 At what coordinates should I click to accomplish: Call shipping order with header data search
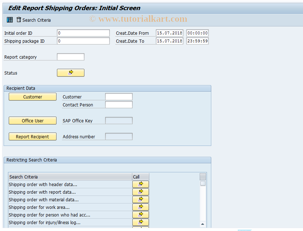point(140,184)
